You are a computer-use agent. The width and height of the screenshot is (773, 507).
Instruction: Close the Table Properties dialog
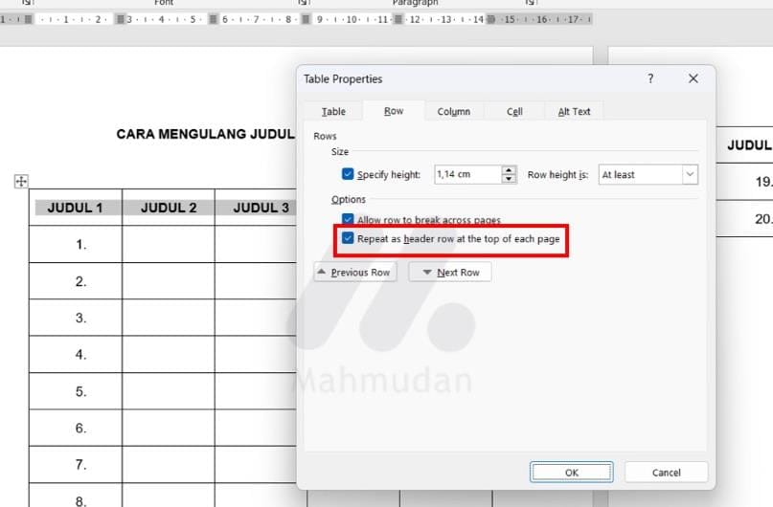(x=693, y=79)
